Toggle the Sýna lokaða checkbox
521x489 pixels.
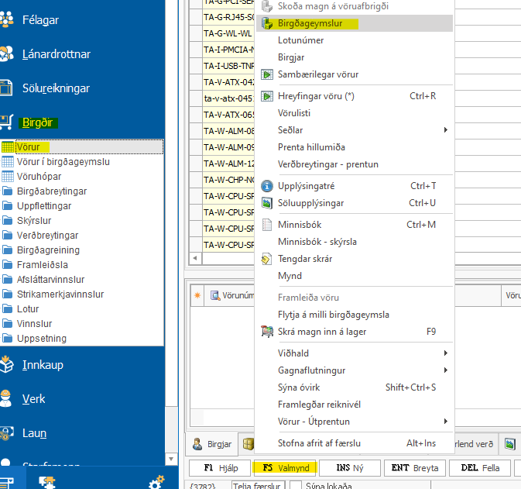[294, 485]
